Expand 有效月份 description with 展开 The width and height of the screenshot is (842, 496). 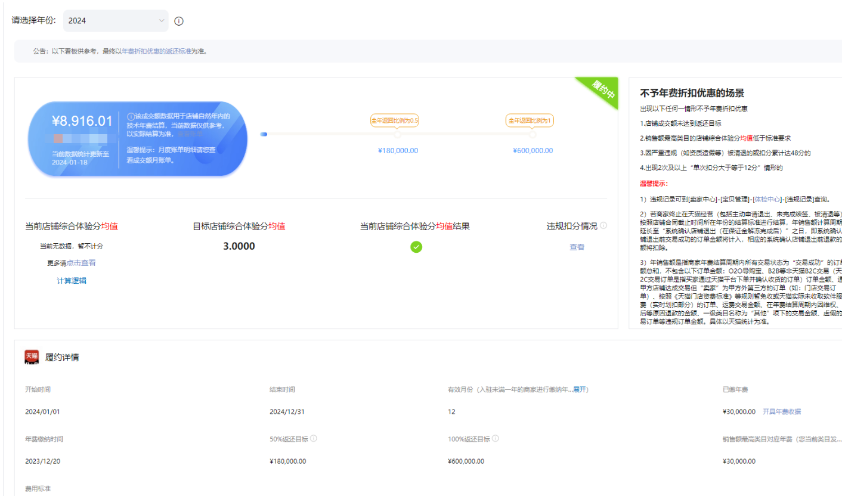pyautogui.click(x=580, y=390)
